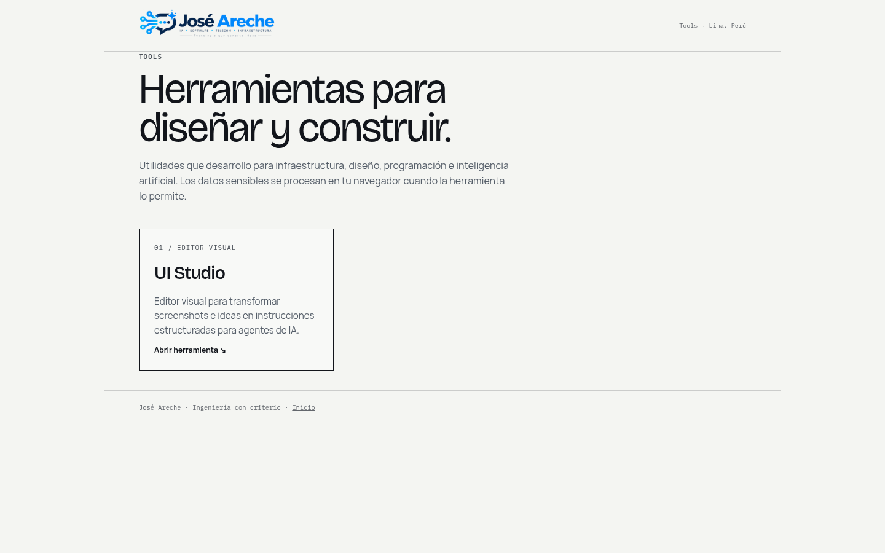
Task: Click the heading 'Herramientas para diseñar y construir.'
Action: pyautogui.click(x=295, y=109)
